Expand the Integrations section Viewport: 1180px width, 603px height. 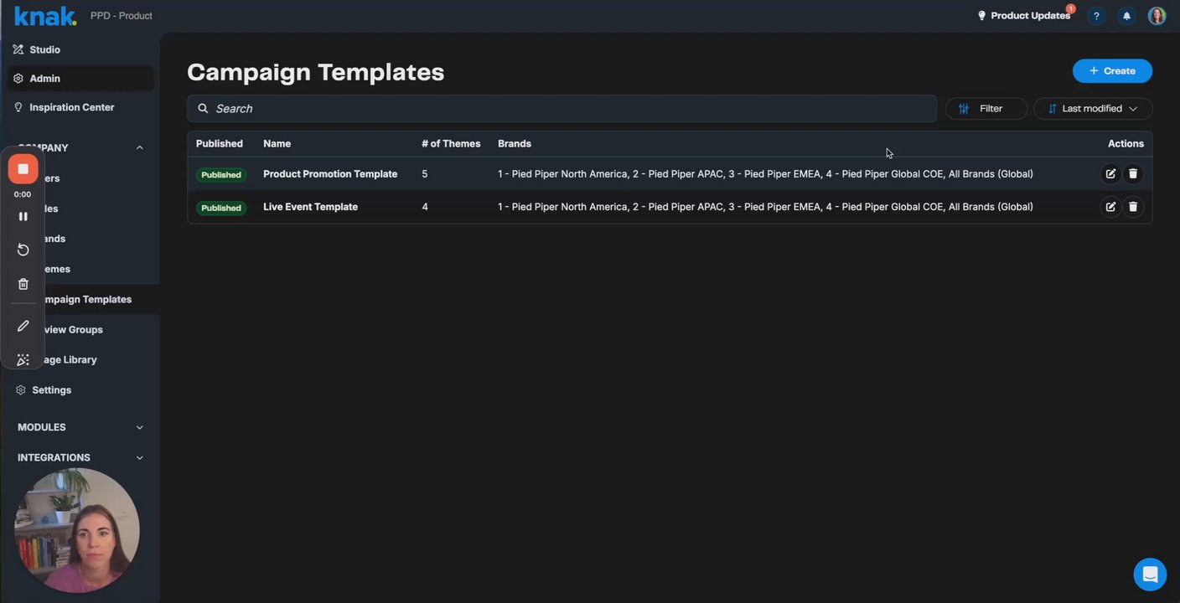coord(139,457)
